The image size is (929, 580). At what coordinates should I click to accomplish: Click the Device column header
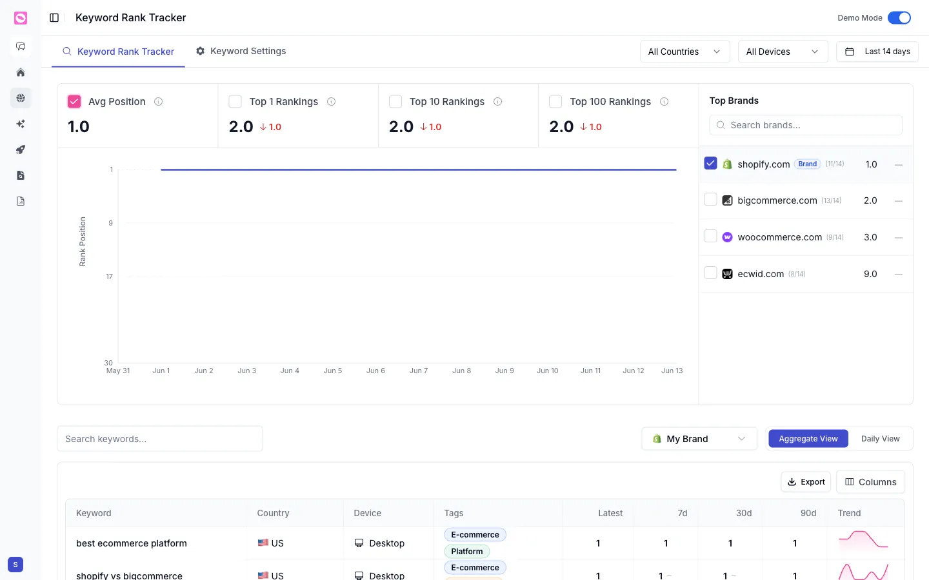click(368, 514)
